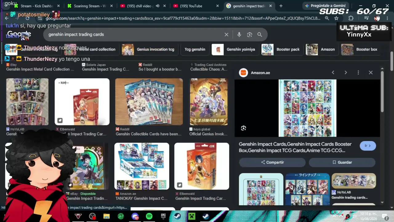Viewport: 394px width, 222px height.
Task: Open the hoyo.global Genius Invokation image
Action: (209, 102)
